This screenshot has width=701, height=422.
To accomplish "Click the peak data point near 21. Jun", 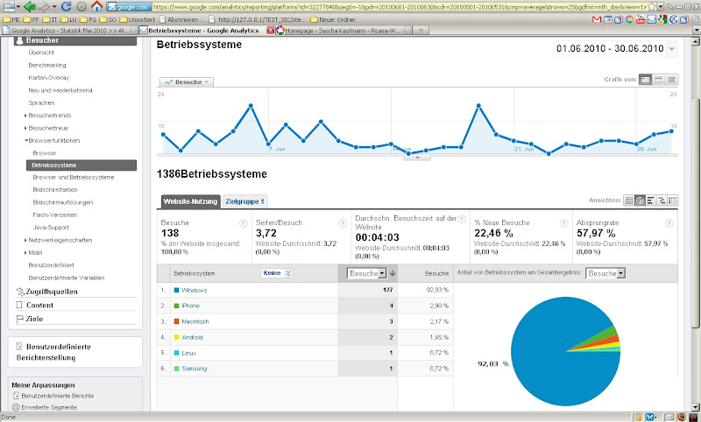I will (x=478, y=106).
